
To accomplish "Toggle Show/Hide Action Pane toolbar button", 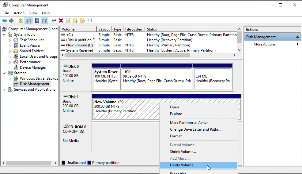I will pos(44,20).
